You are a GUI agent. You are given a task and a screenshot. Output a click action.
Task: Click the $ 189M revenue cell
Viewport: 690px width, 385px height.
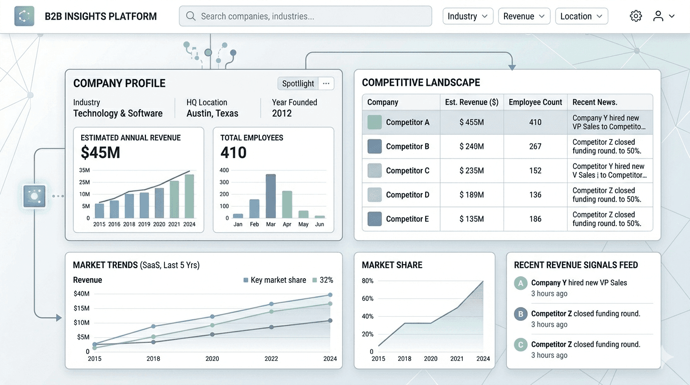point(472,195)
